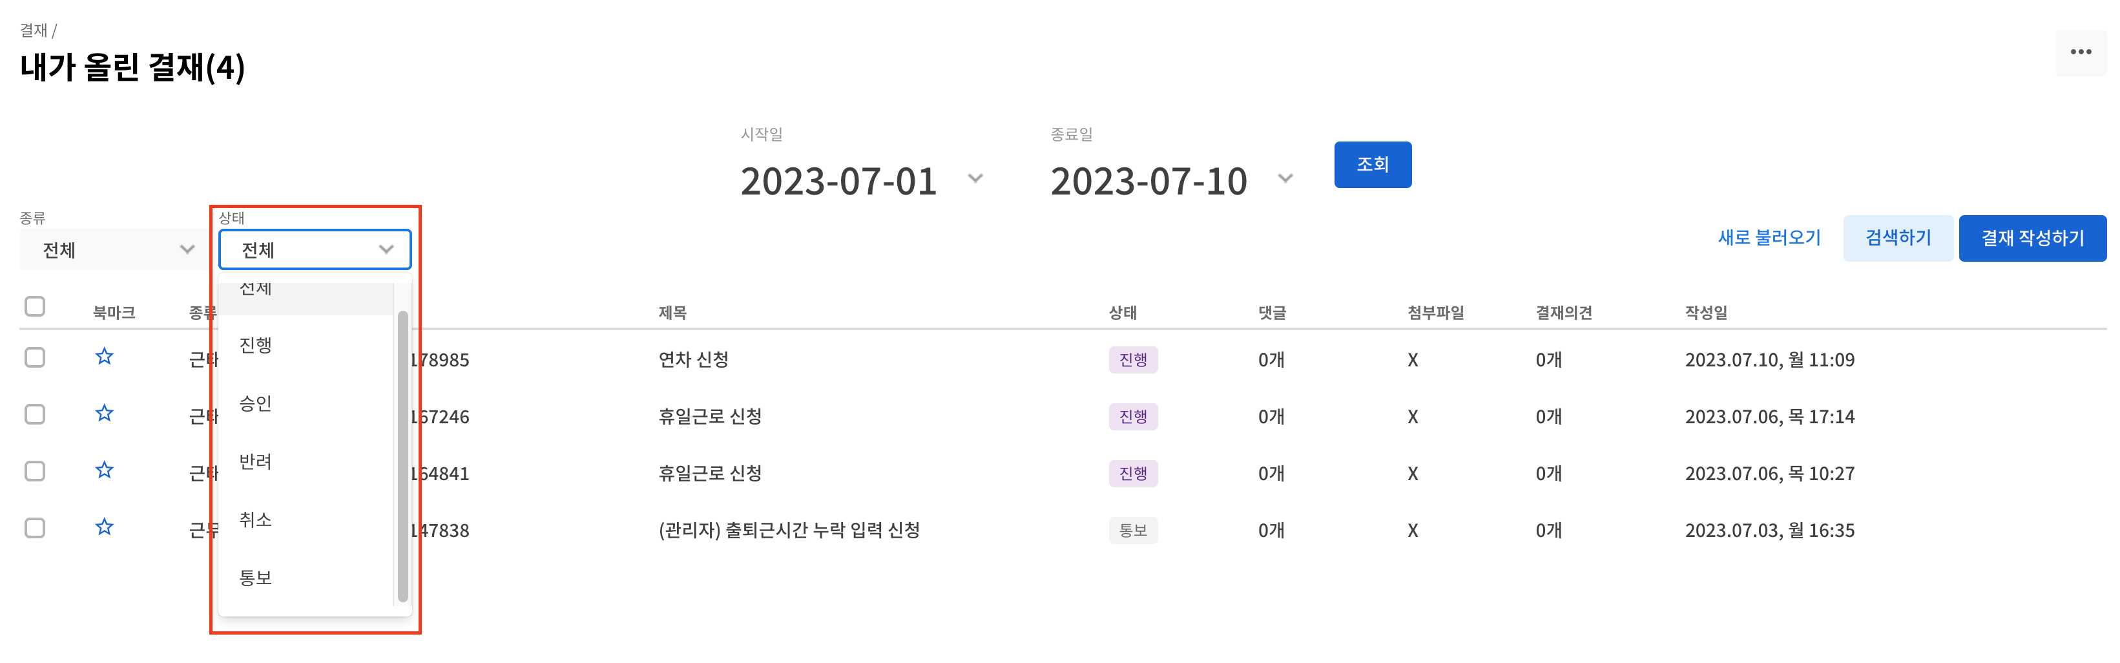Image resolution: width=2120 pixels, height=663 pixels.
Task: Tick the select-all header checkbox
Action: pyautogui.click(x=35, y=306)
